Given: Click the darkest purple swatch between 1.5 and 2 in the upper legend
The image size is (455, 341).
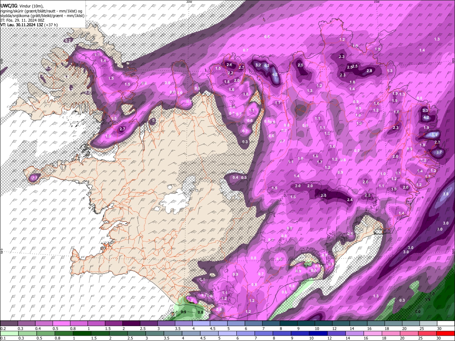Looking at the screenshot, I should [x=114, y=324].
